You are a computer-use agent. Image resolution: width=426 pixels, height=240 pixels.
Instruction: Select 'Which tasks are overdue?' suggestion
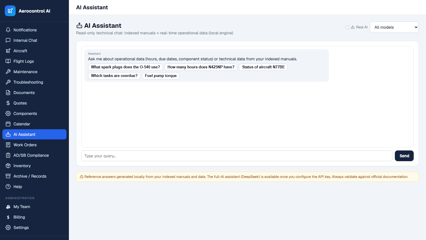coord(114,76)
